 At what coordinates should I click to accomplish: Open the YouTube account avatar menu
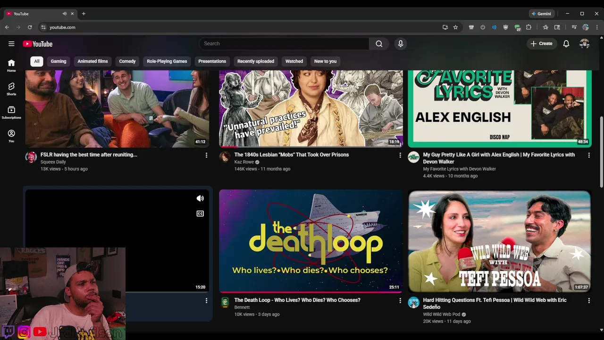585,43
